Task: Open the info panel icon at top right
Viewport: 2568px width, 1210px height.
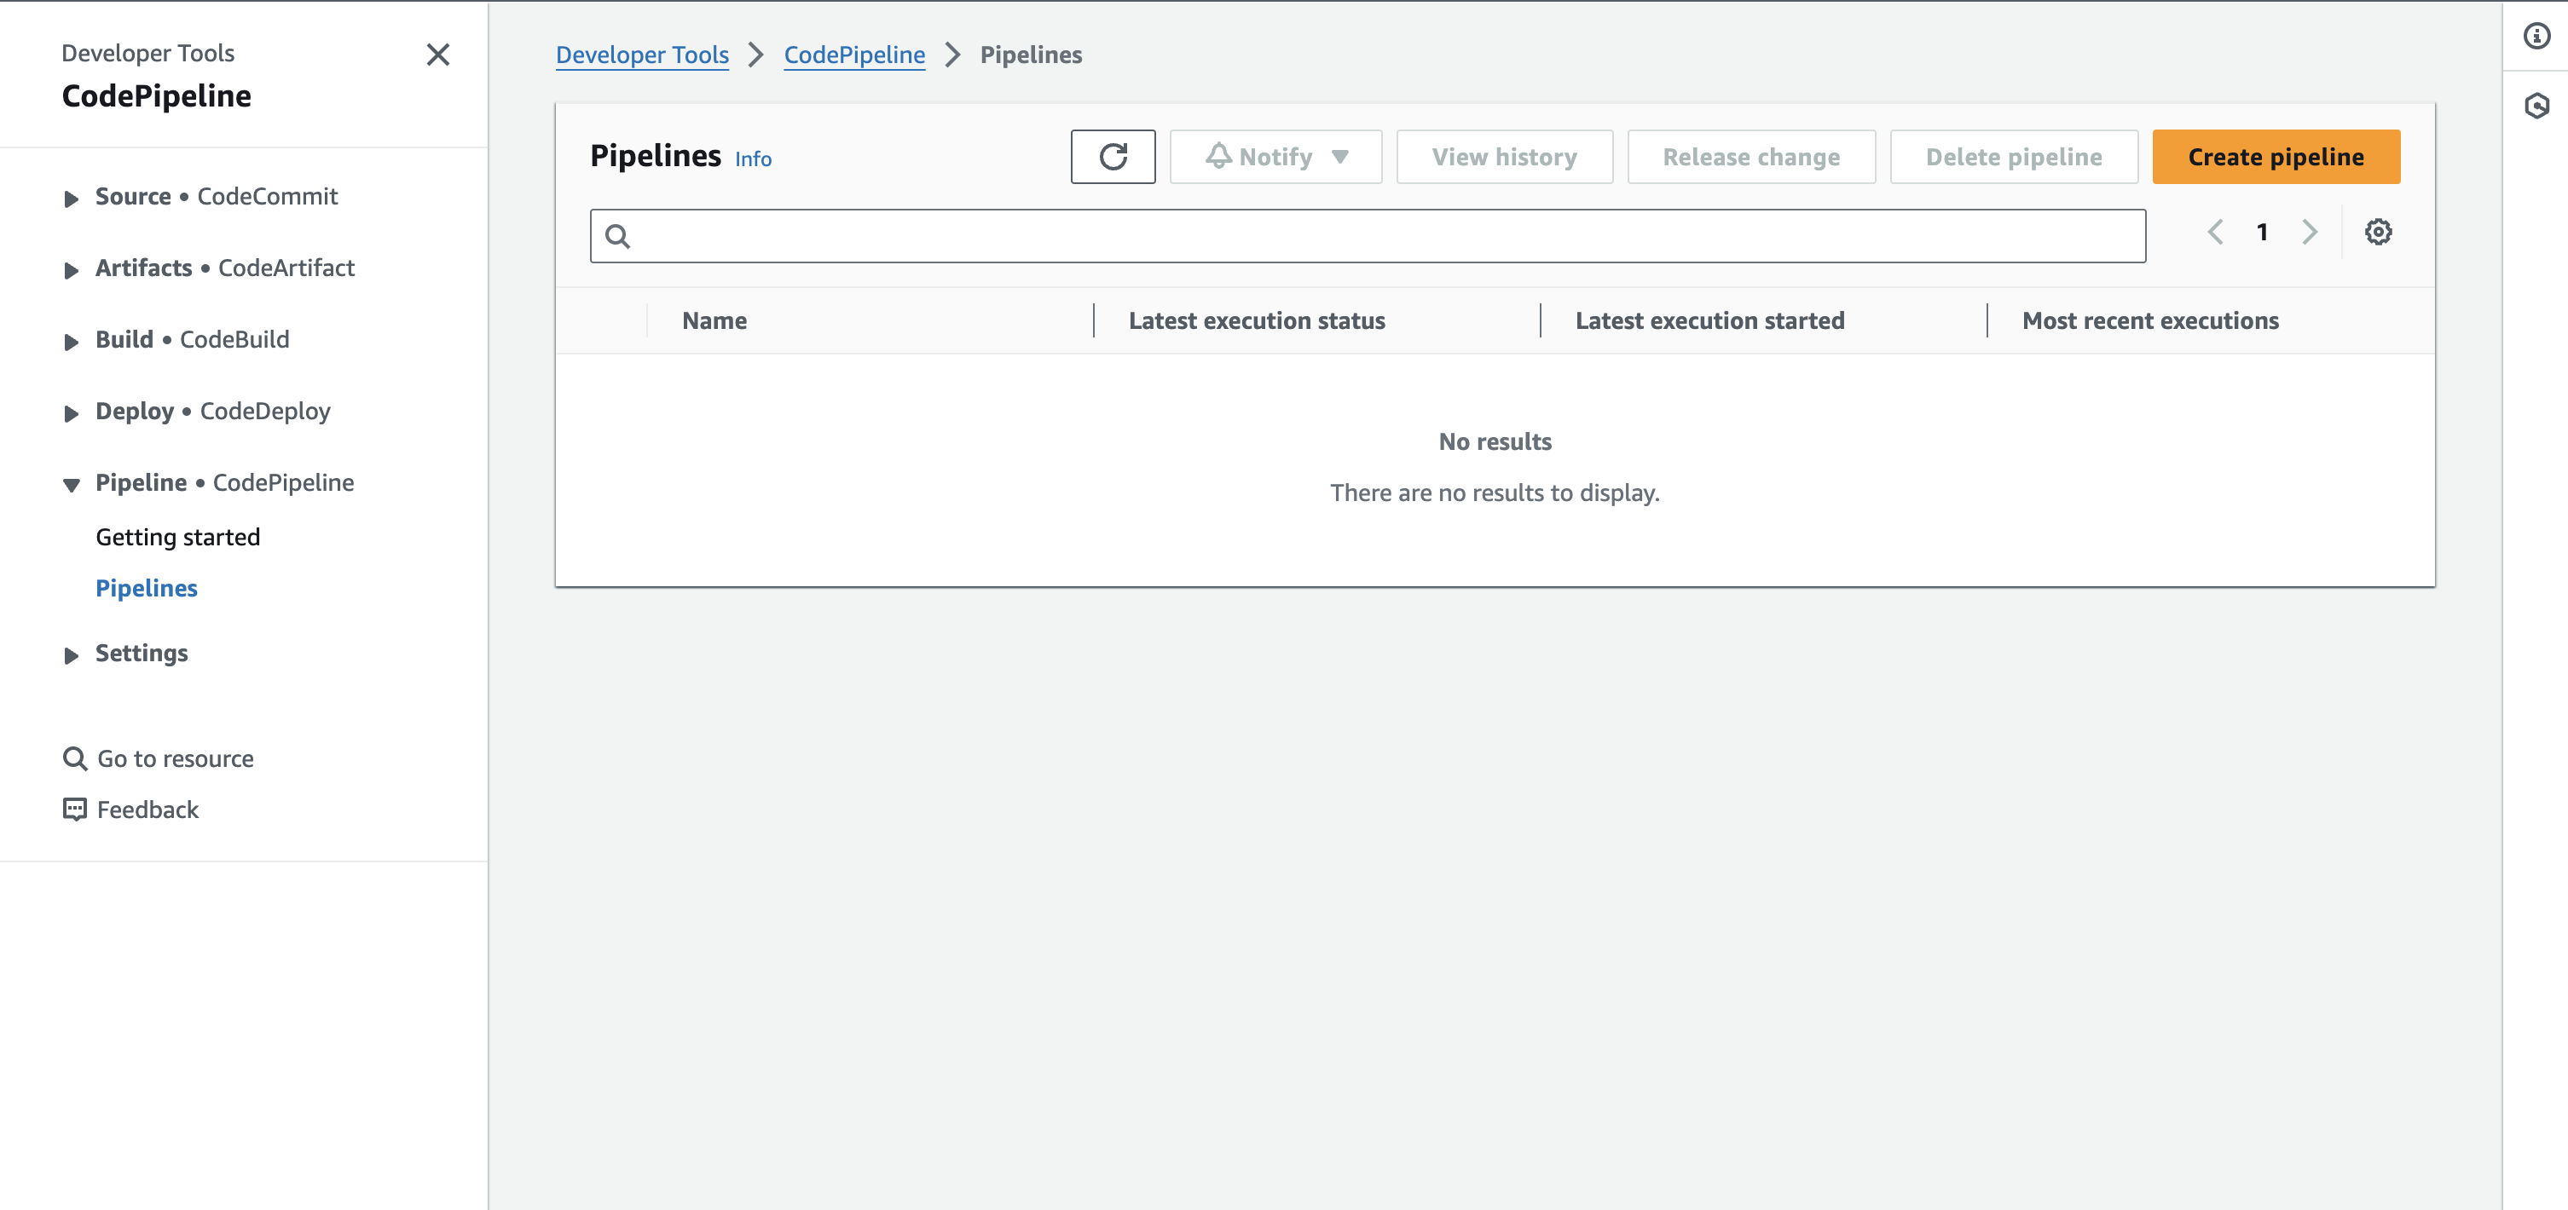Action: click(x=2536, y=37)
